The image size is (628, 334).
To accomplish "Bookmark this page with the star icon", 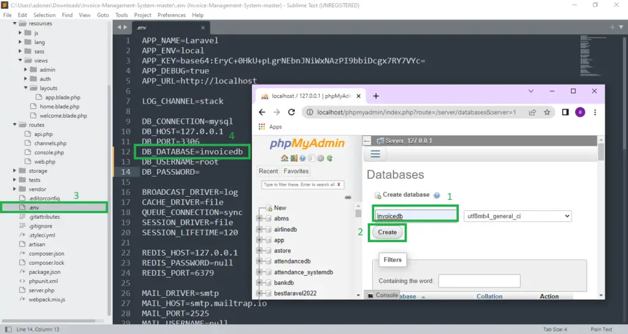I will pyautogui.click(x=546, y=112).
